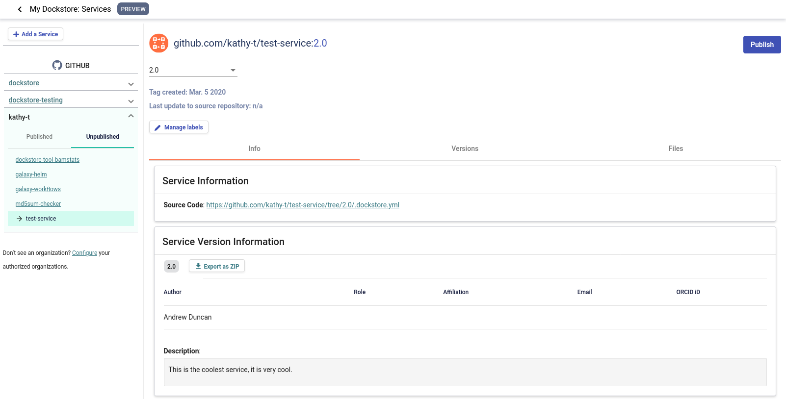The height and width of the screenshot is (399, 786).
Task: Expand the dockstore organization chevron
Action: (131, 84)
